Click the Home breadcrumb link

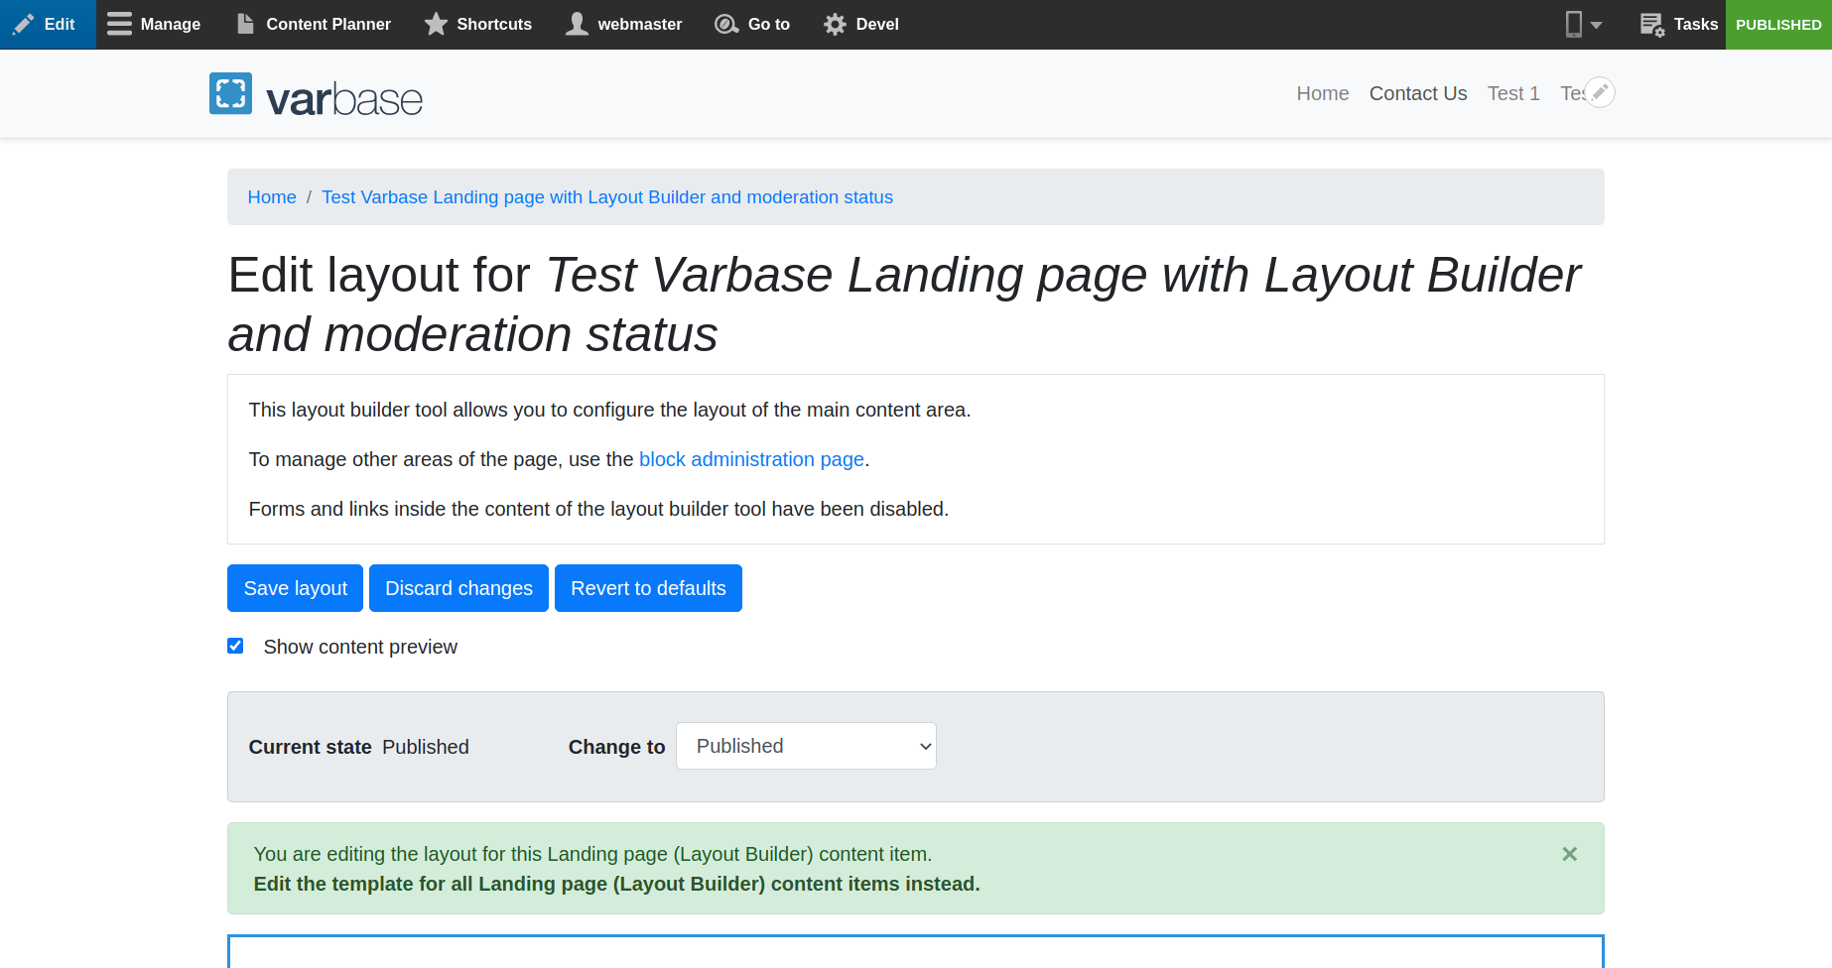271,196
